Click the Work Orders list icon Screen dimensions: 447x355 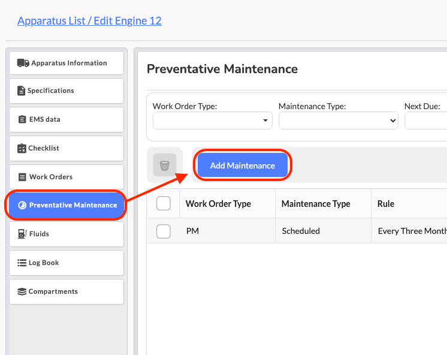23,177
